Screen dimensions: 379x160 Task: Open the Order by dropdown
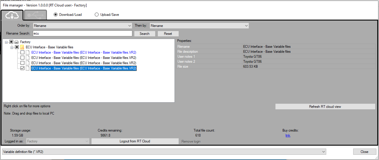pyautogui.click(x=82, y=26)
